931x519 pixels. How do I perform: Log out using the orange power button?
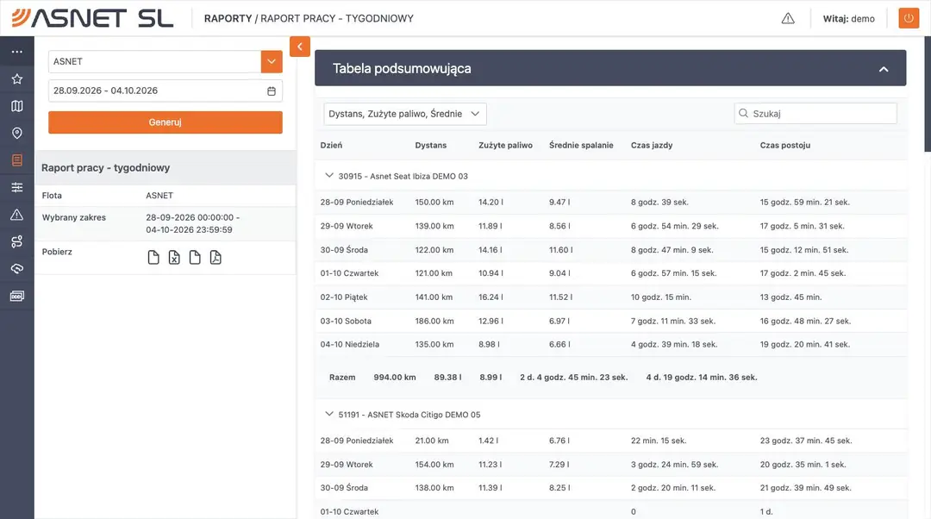(909, 18)
